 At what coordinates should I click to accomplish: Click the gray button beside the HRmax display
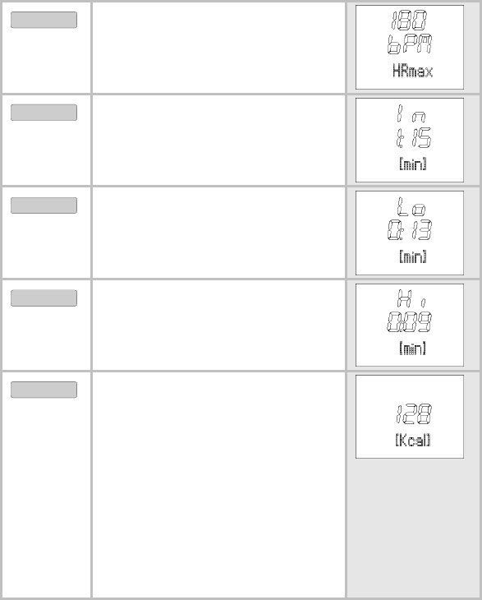[44, 20]
